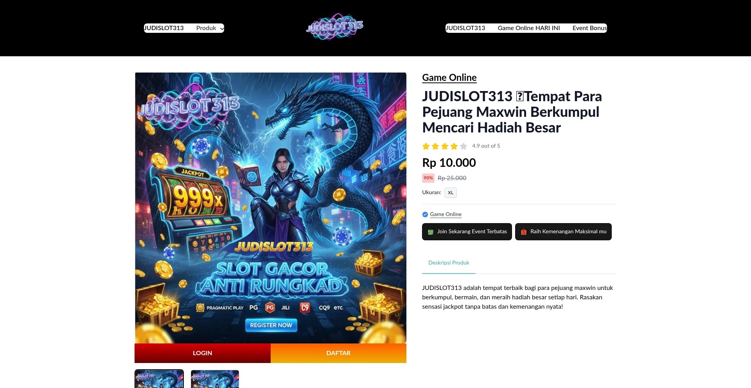Open Game Online HARI INI link

[529, 28]
